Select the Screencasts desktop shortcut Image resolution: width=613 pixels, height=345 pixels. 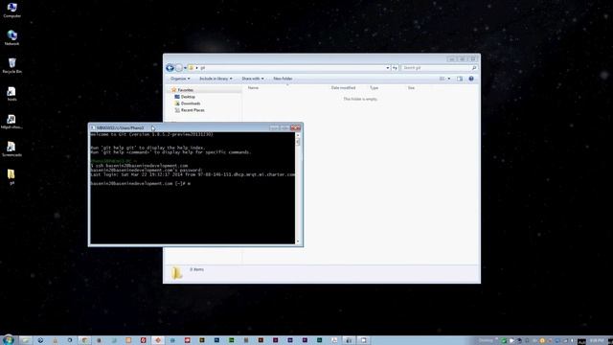point(11,149)
